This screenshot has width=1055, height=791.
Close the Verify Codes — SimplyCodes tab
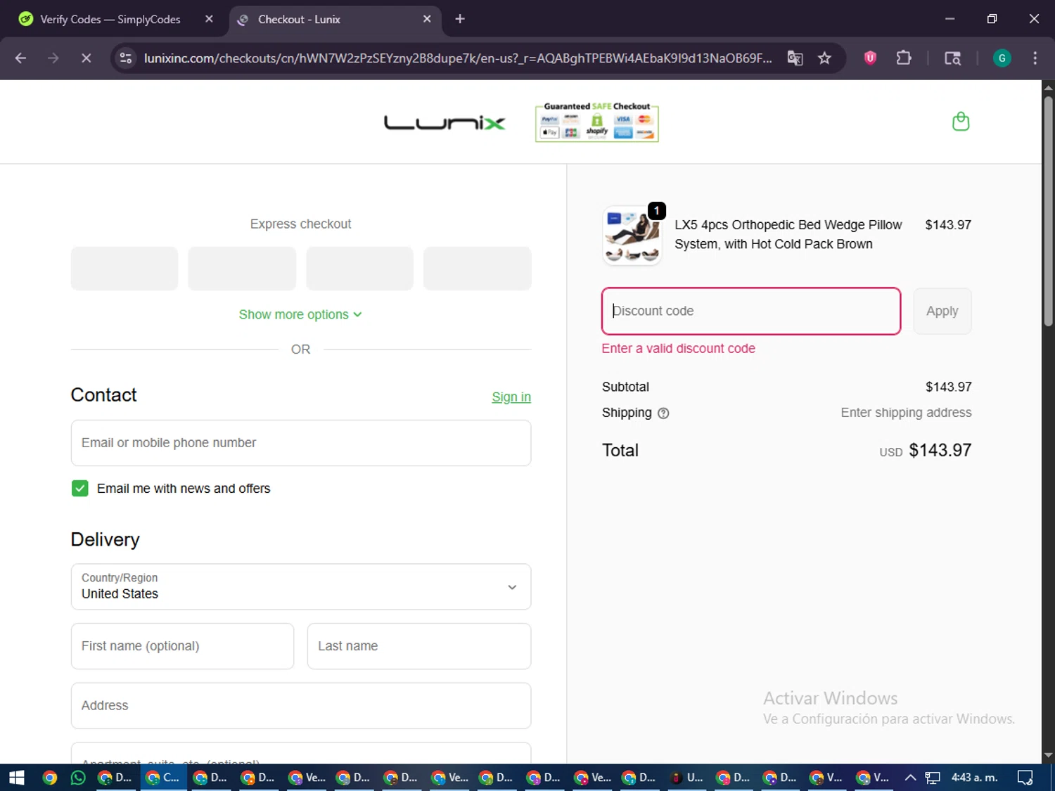click(x=209, y=19)
